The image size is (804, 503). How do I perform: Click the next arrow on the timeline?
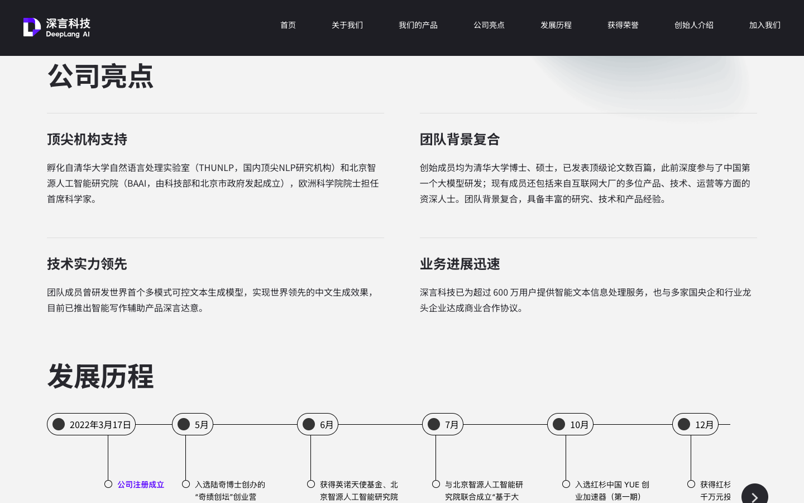point(755,495)
